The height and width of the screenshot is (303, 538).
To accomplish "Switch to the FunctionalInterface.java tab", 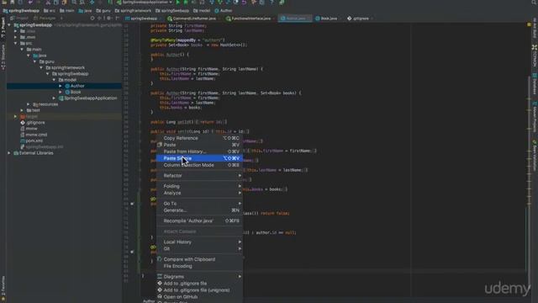I will pos(251,19).
